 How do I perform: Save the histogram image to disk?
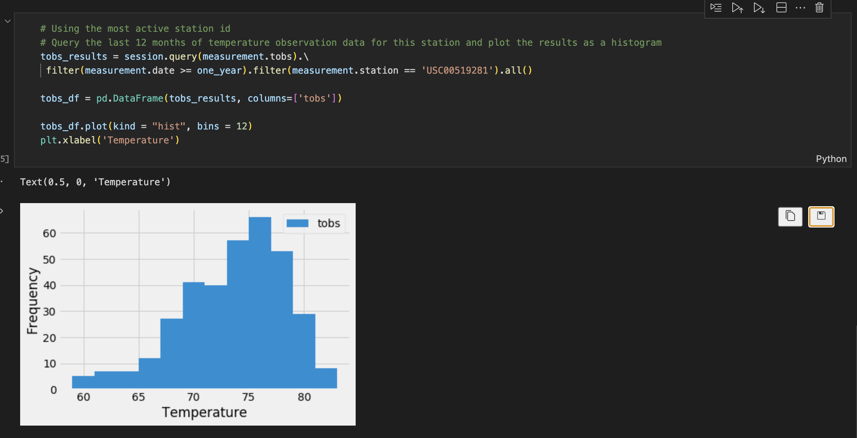pos(821,216)
